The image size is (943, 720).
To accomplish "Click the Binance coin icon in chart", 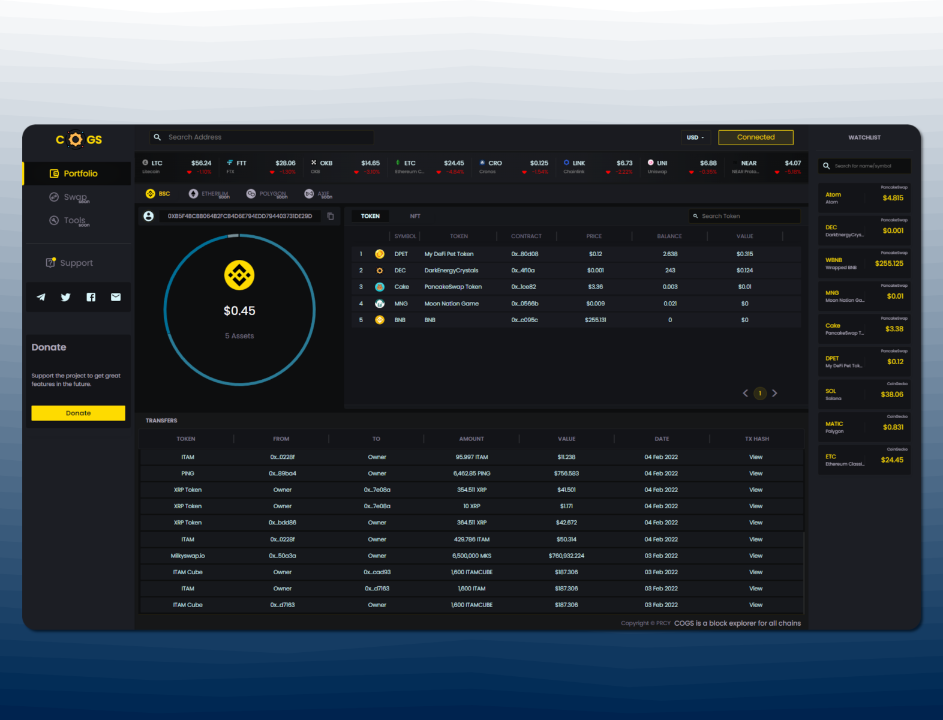I will coord(239,275).
